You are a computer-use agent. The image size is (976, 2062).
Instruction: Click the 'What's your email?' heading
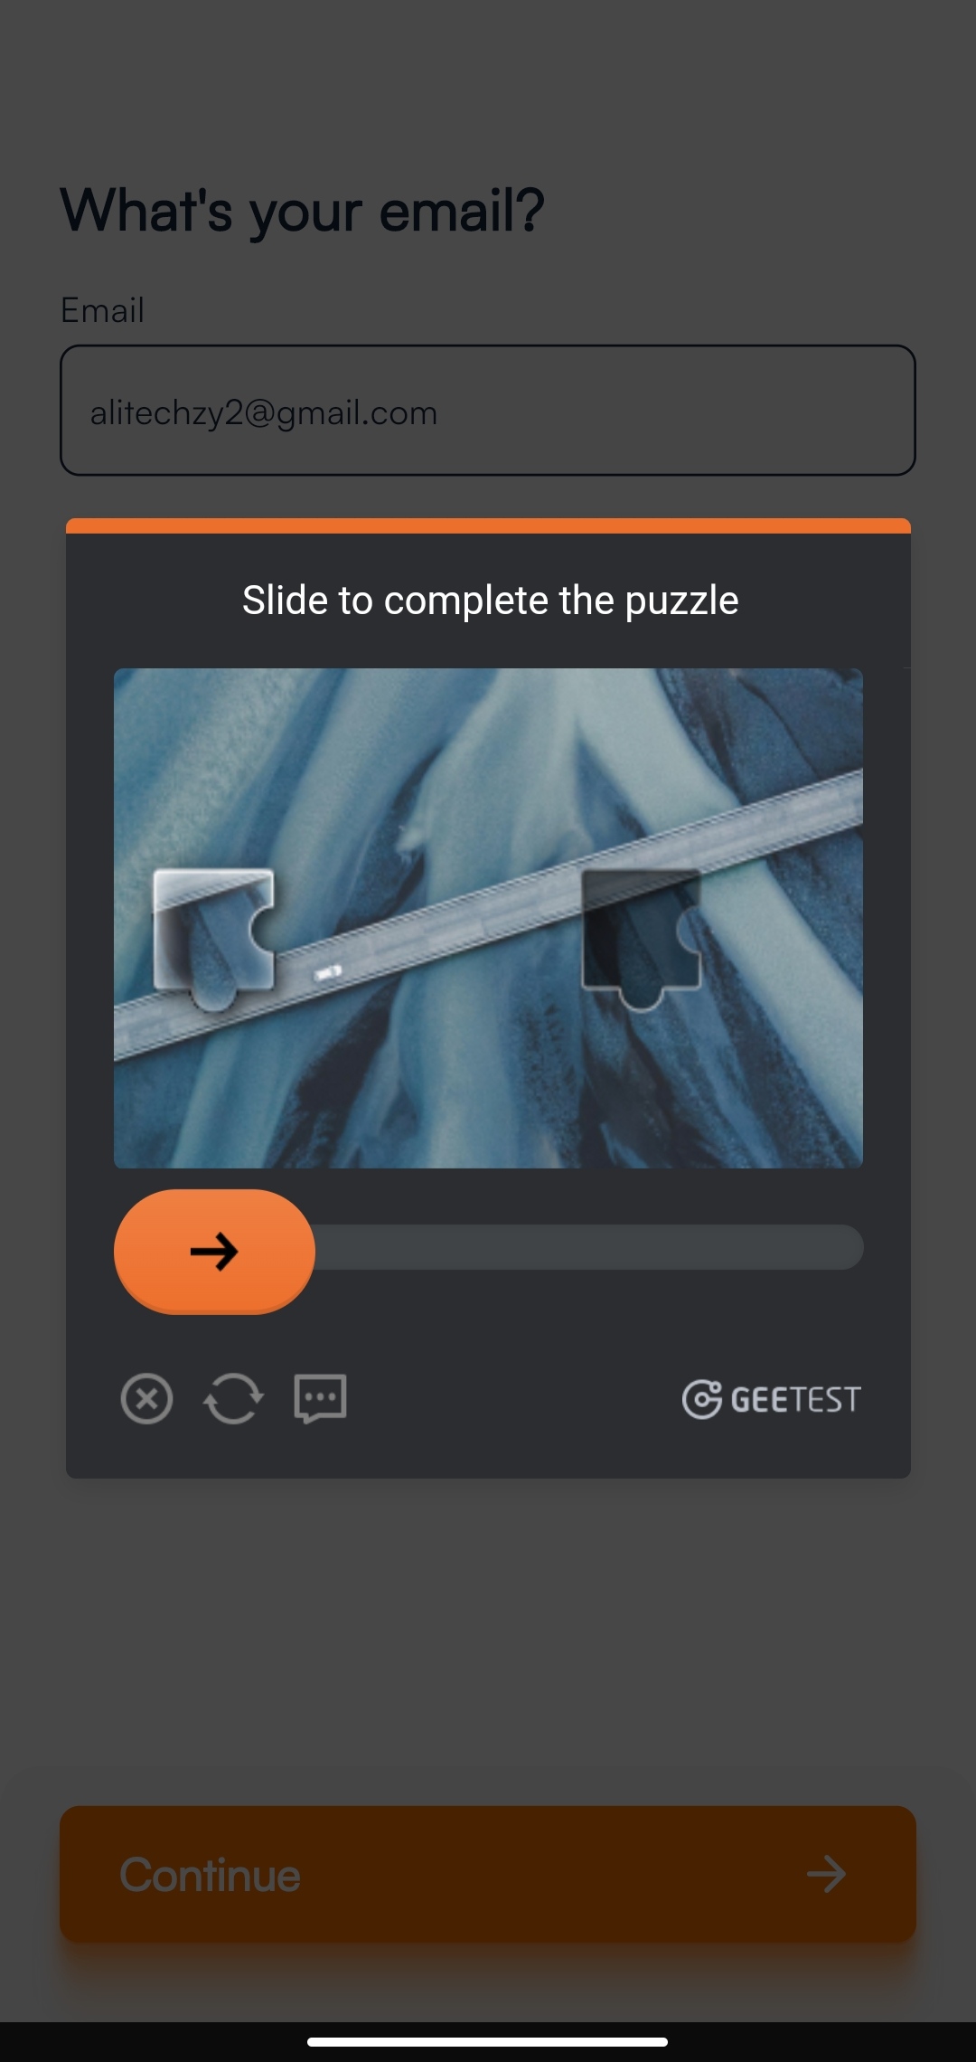303,211
